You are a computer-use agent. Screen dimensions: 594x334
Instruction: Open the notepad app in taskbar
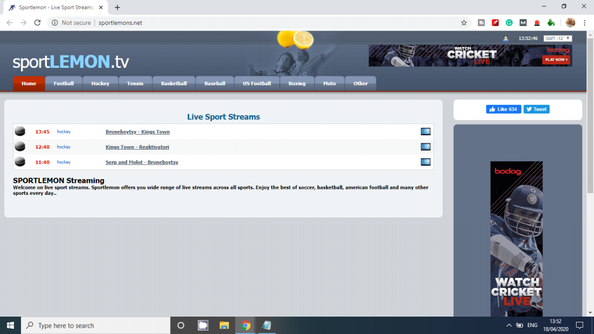(267, 325)
